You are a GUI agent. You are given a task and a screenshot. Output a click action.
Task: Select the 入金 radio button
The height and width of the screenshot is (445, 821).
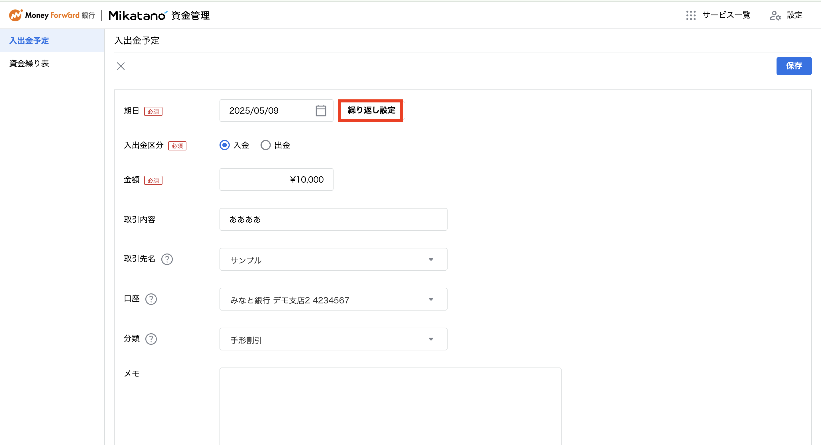coord(224,145)
